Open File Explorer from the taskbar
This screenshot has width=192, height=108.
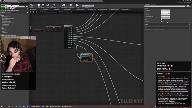(x=16, y=106)
